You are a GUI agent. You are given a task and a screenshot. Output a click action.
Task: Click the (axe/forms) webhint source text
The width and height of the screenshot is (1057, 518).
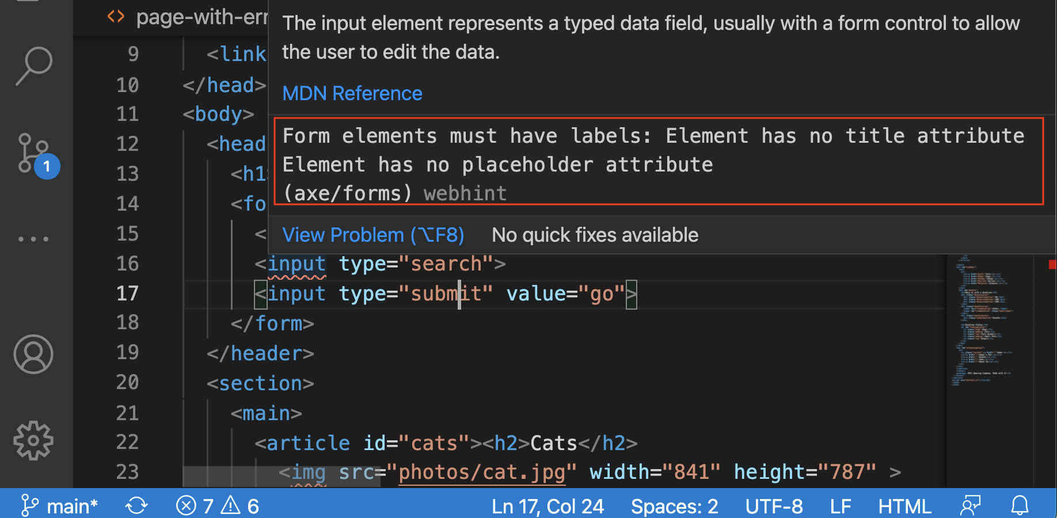click(395, 193)
